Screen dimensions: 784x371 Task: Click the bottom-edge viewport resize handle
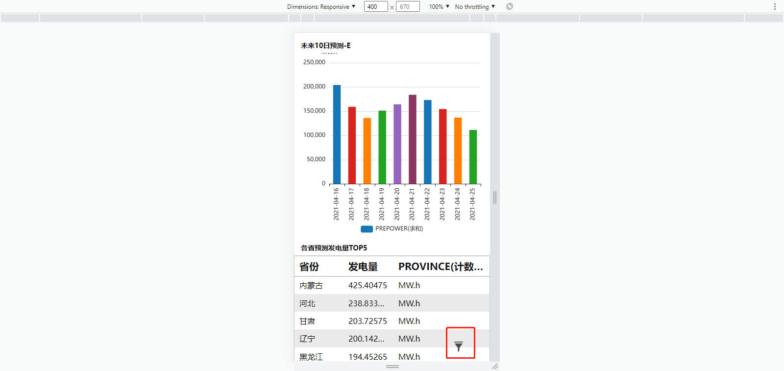coord(392,366)
